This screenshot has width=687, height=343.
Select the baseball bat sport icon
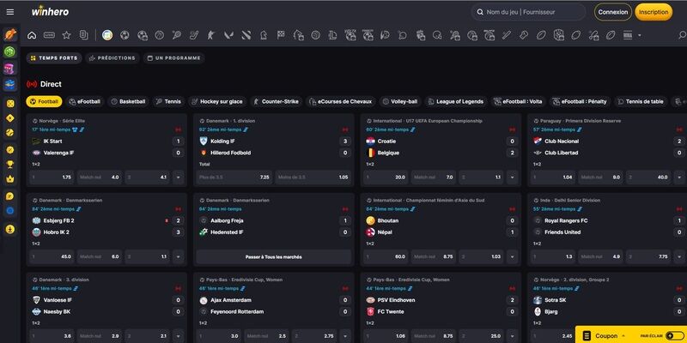[x=507, y=35]
